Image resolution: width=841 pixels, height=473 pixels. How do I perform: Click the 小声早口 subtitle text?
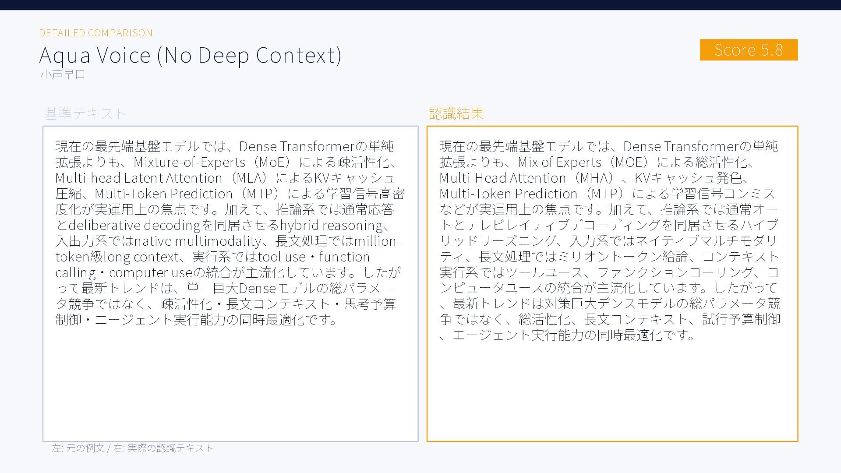coord(63,74)
